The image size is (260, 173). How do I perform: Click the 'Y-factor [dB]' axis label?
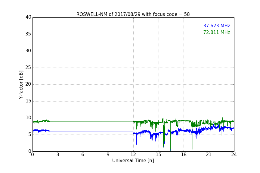[21, 85]
